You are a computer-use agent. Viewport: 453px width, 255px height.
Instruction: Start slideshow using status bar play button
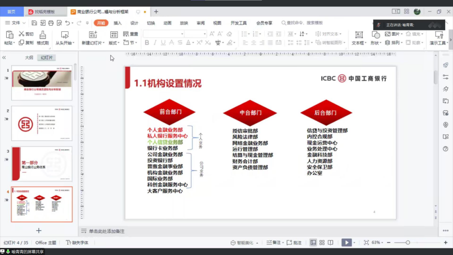(346, 242)
